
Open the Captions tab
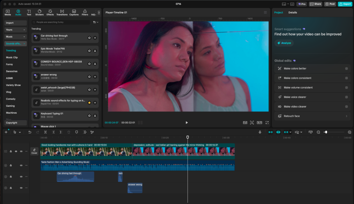(x=74, y=12)
